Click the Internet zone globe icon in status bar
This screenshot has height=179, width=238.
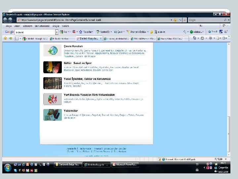click(x=164, y=159)
